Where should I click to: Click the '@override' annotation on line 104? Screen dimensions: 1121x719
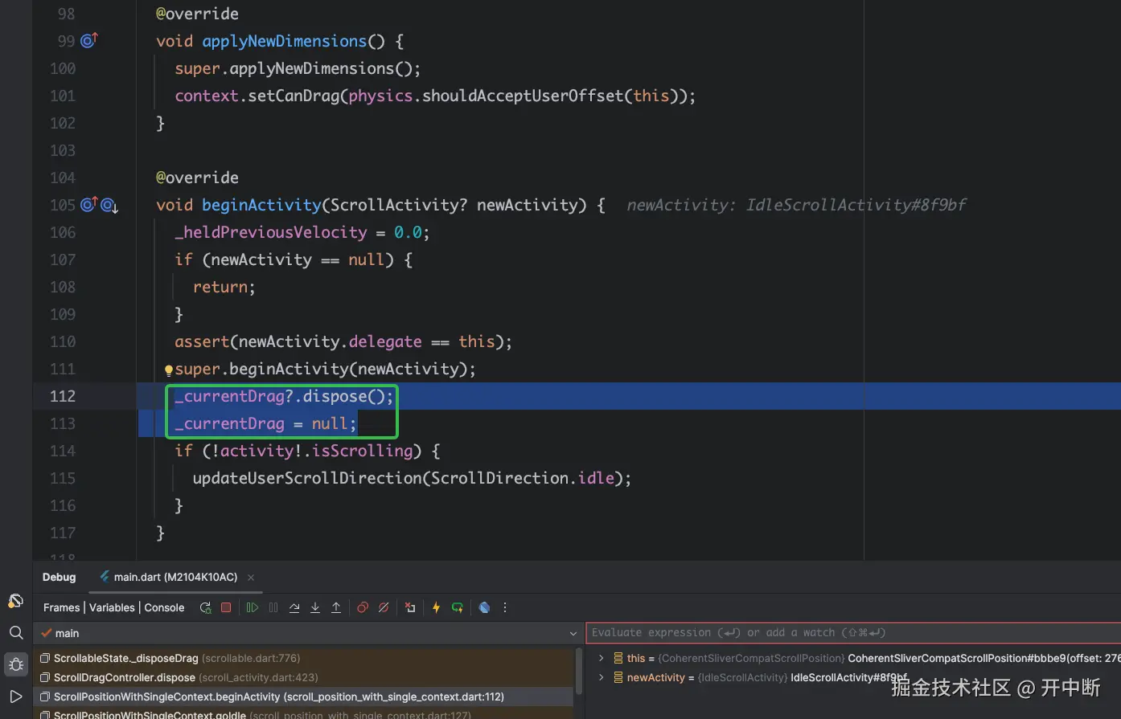coord(197,178)
